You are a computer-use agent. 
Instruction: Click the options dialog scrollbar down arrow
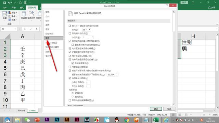[x=174, y=105]
